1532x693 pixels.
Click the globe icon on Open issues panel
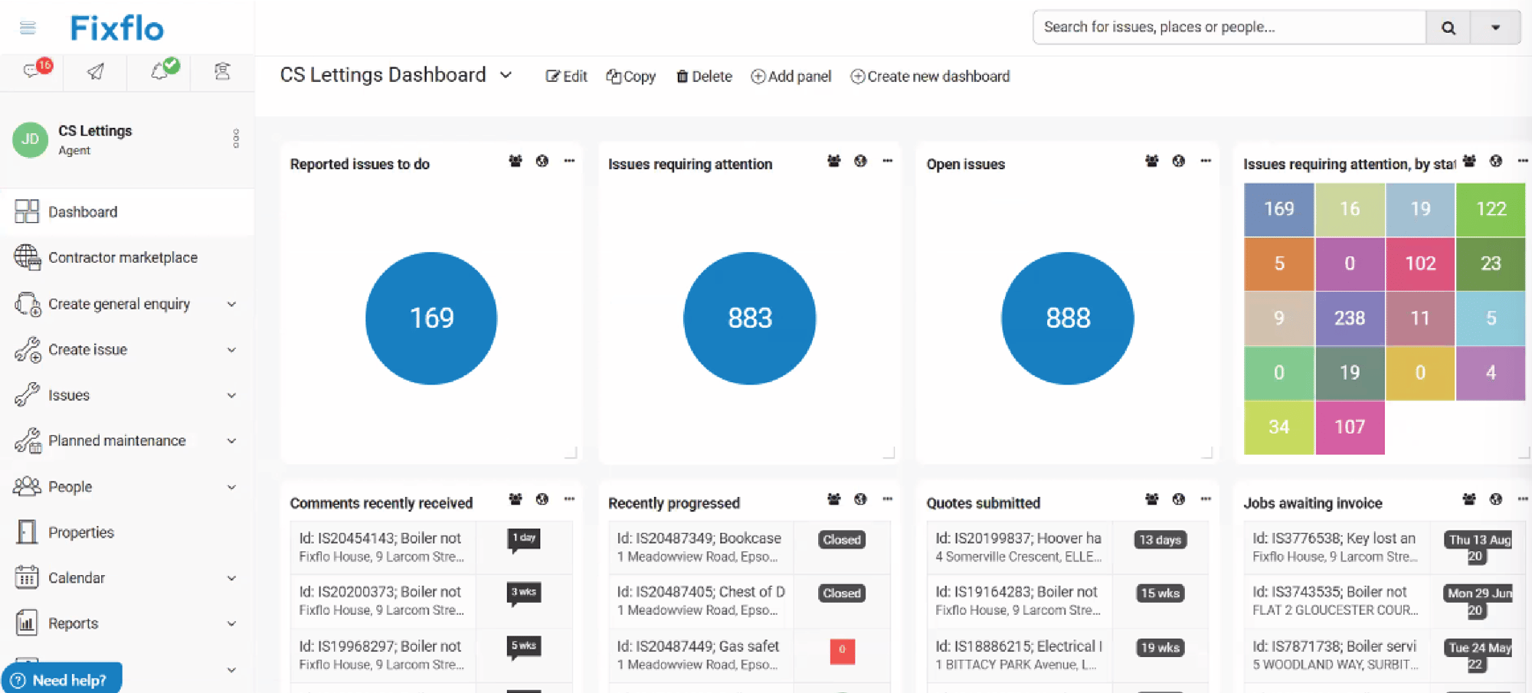tap(1178, 162)
